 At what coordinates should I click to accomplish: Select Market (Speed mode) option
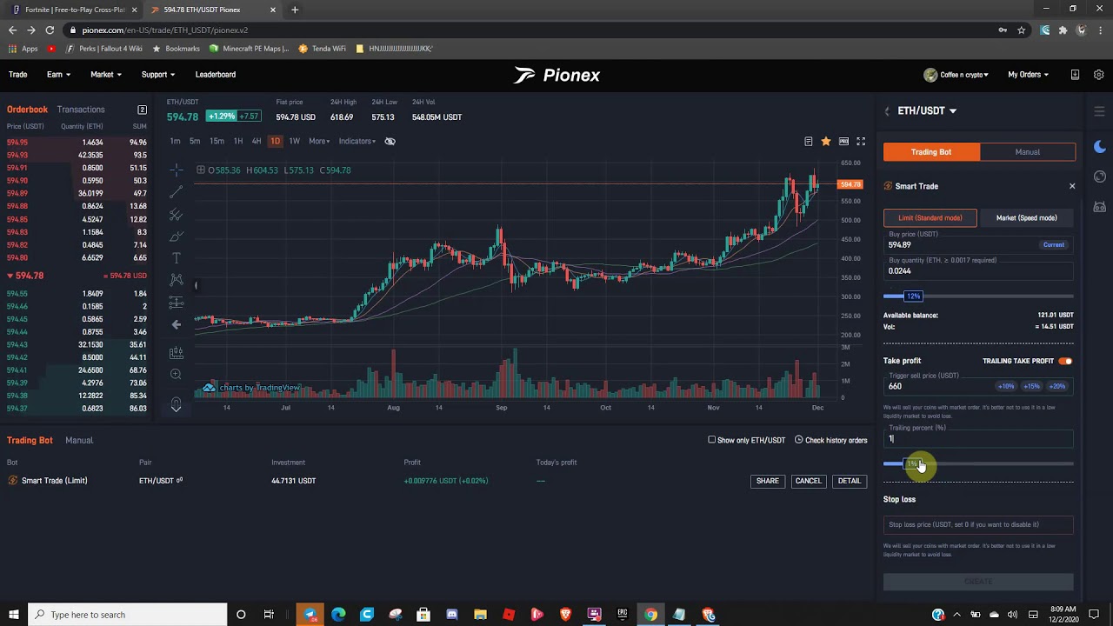click(1026, 218)
